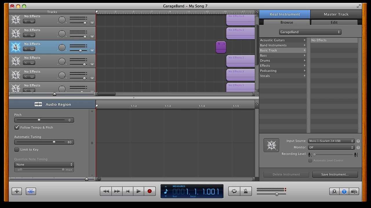Screen dimensions: 371x208
Task: Toggle the metronome button
Action: (x=245, y=191)
